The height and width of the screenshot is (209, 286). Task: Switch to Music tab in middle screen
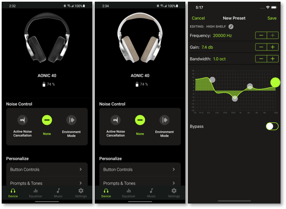point(151,193)
